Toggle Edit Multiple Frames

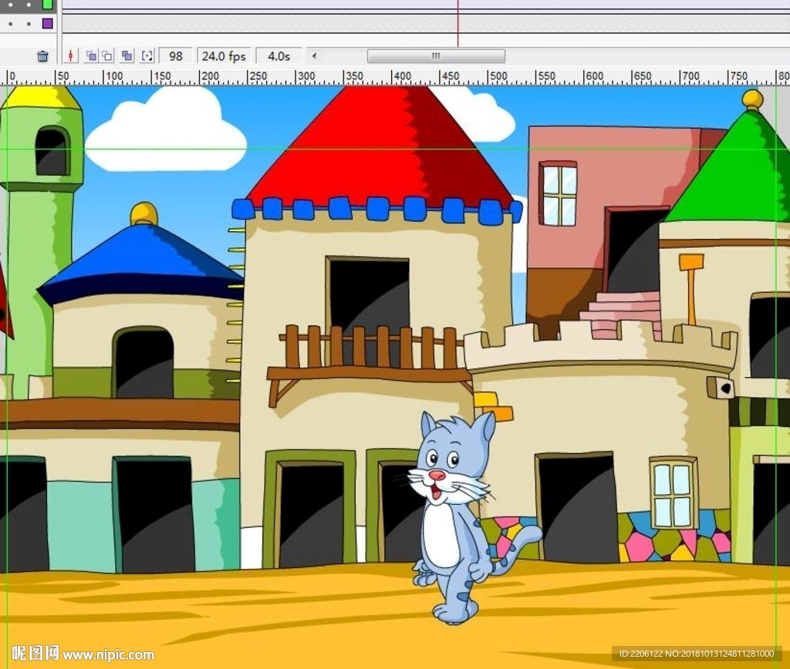click(127, 56)
